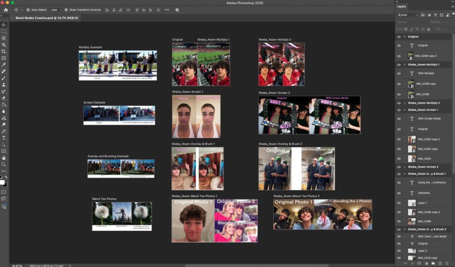
Task: Select the Frame tool
Action: [x=4, y=58]
